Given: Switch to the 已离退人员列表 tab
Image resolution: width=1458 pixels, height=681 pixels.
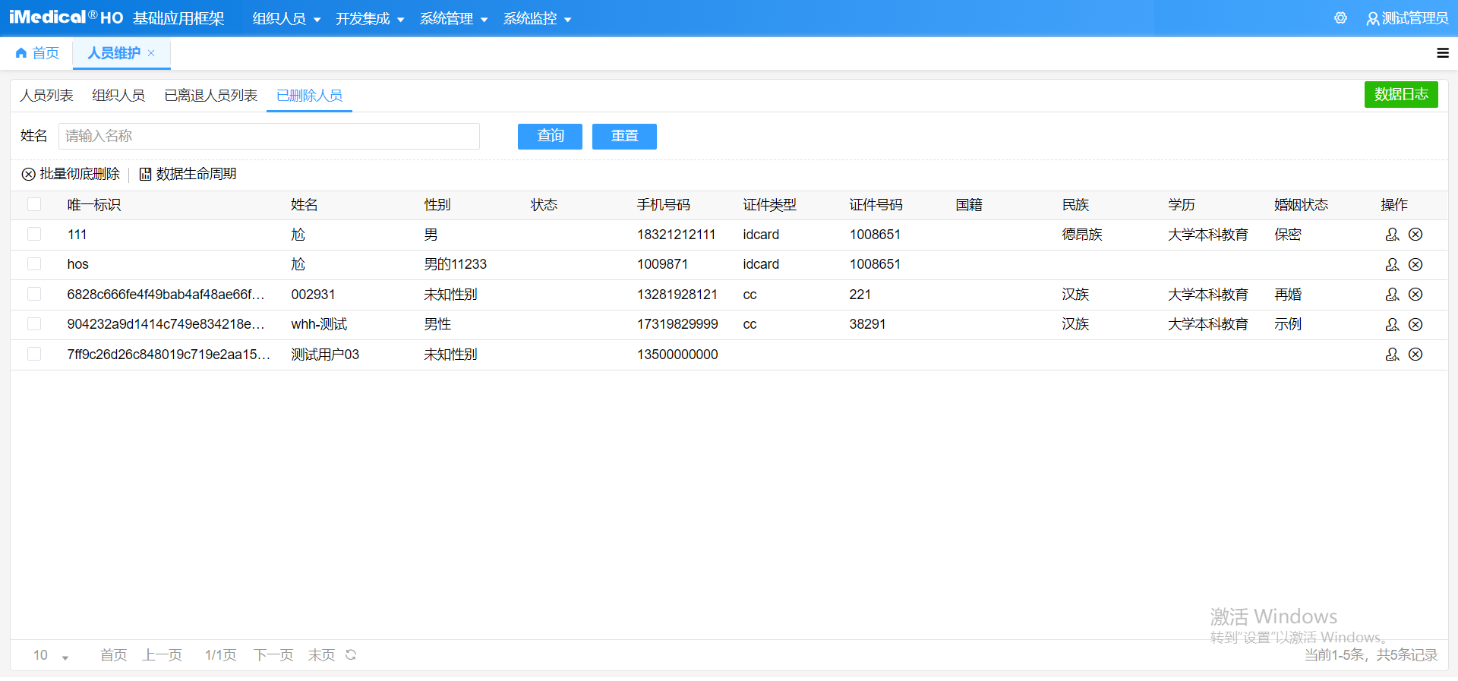Looking at the screenshot, I should pyautogui.click(x=211, y=96).
